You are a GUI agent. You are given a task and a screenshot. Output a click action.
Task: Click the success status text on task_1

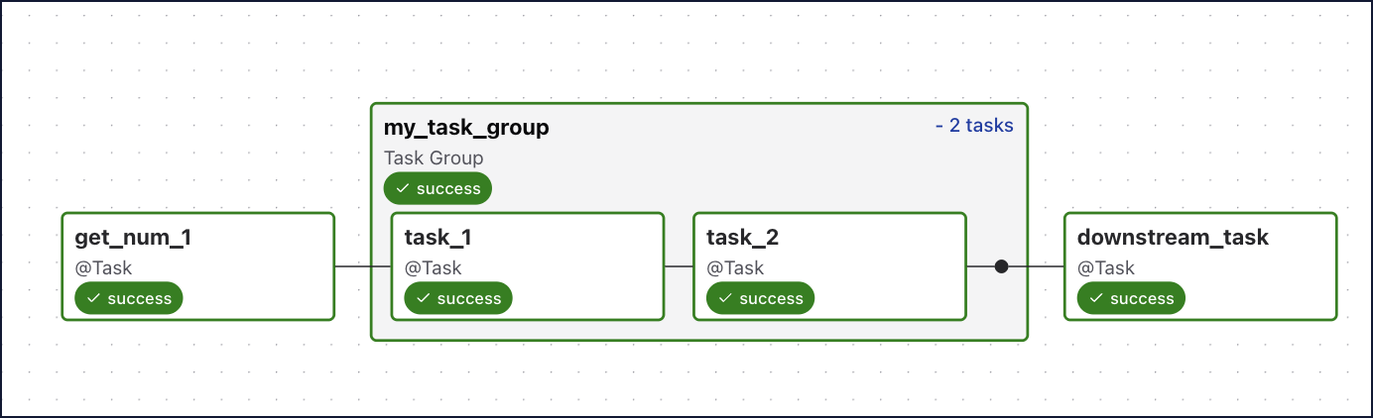(469, 298)
